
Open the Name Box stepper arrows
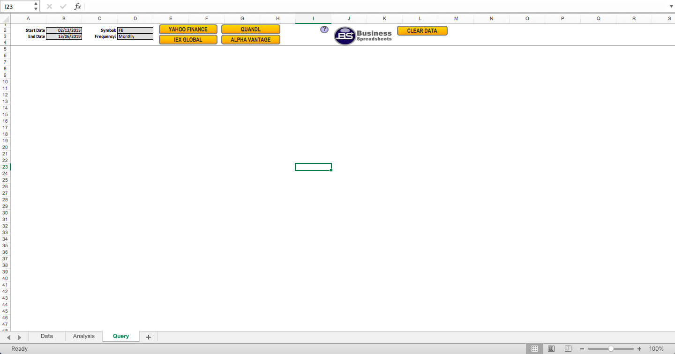click(x=36, y=7)
